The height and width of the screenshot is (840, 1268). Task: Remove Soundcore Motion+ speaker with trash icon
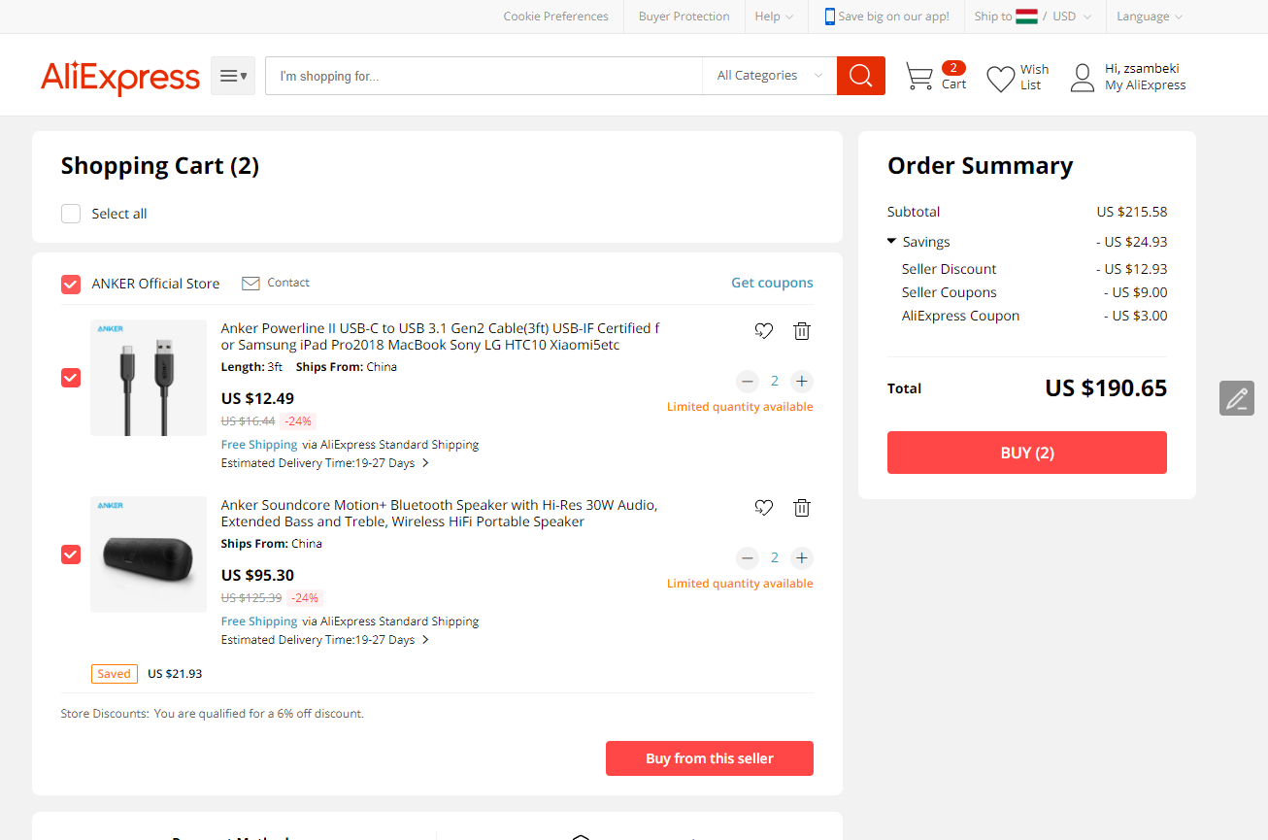tap(802, 508)
